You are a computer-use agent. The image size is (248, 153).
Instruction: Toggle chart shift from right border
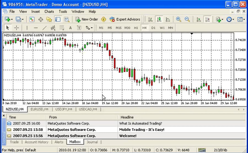click(207, 19)
